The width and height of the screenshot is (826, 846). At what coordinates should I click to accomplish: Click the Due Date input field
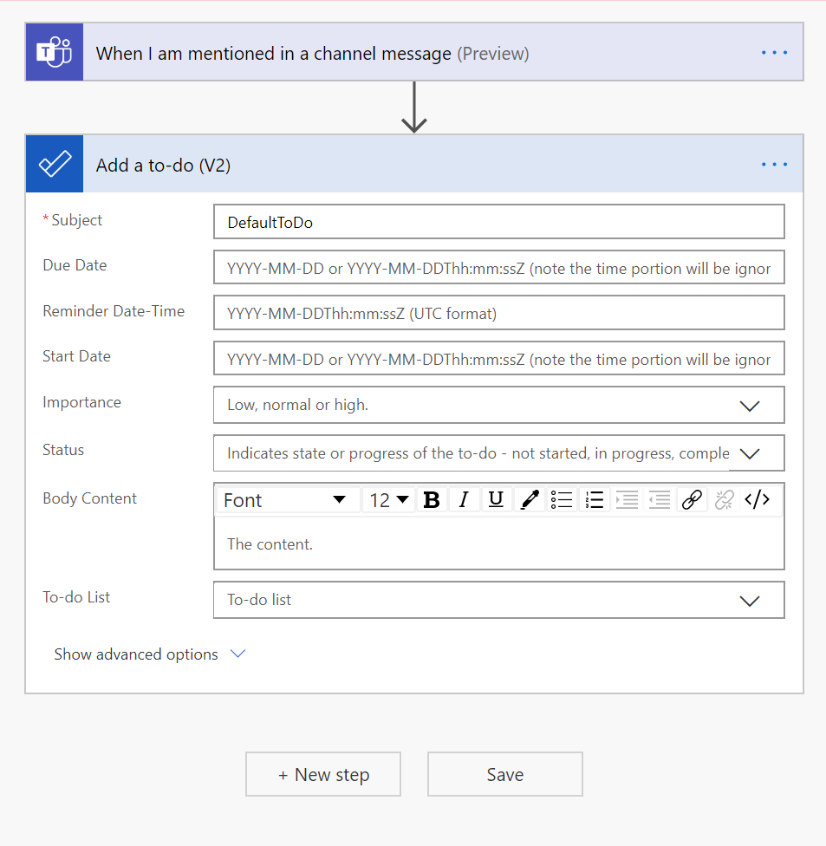pyautogui.click(x=498, y=267)
